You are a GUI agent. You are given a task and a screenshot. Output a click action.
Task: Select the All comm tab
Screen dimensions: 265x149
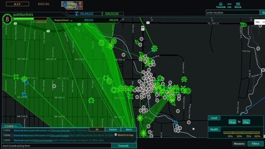(97, 129)
